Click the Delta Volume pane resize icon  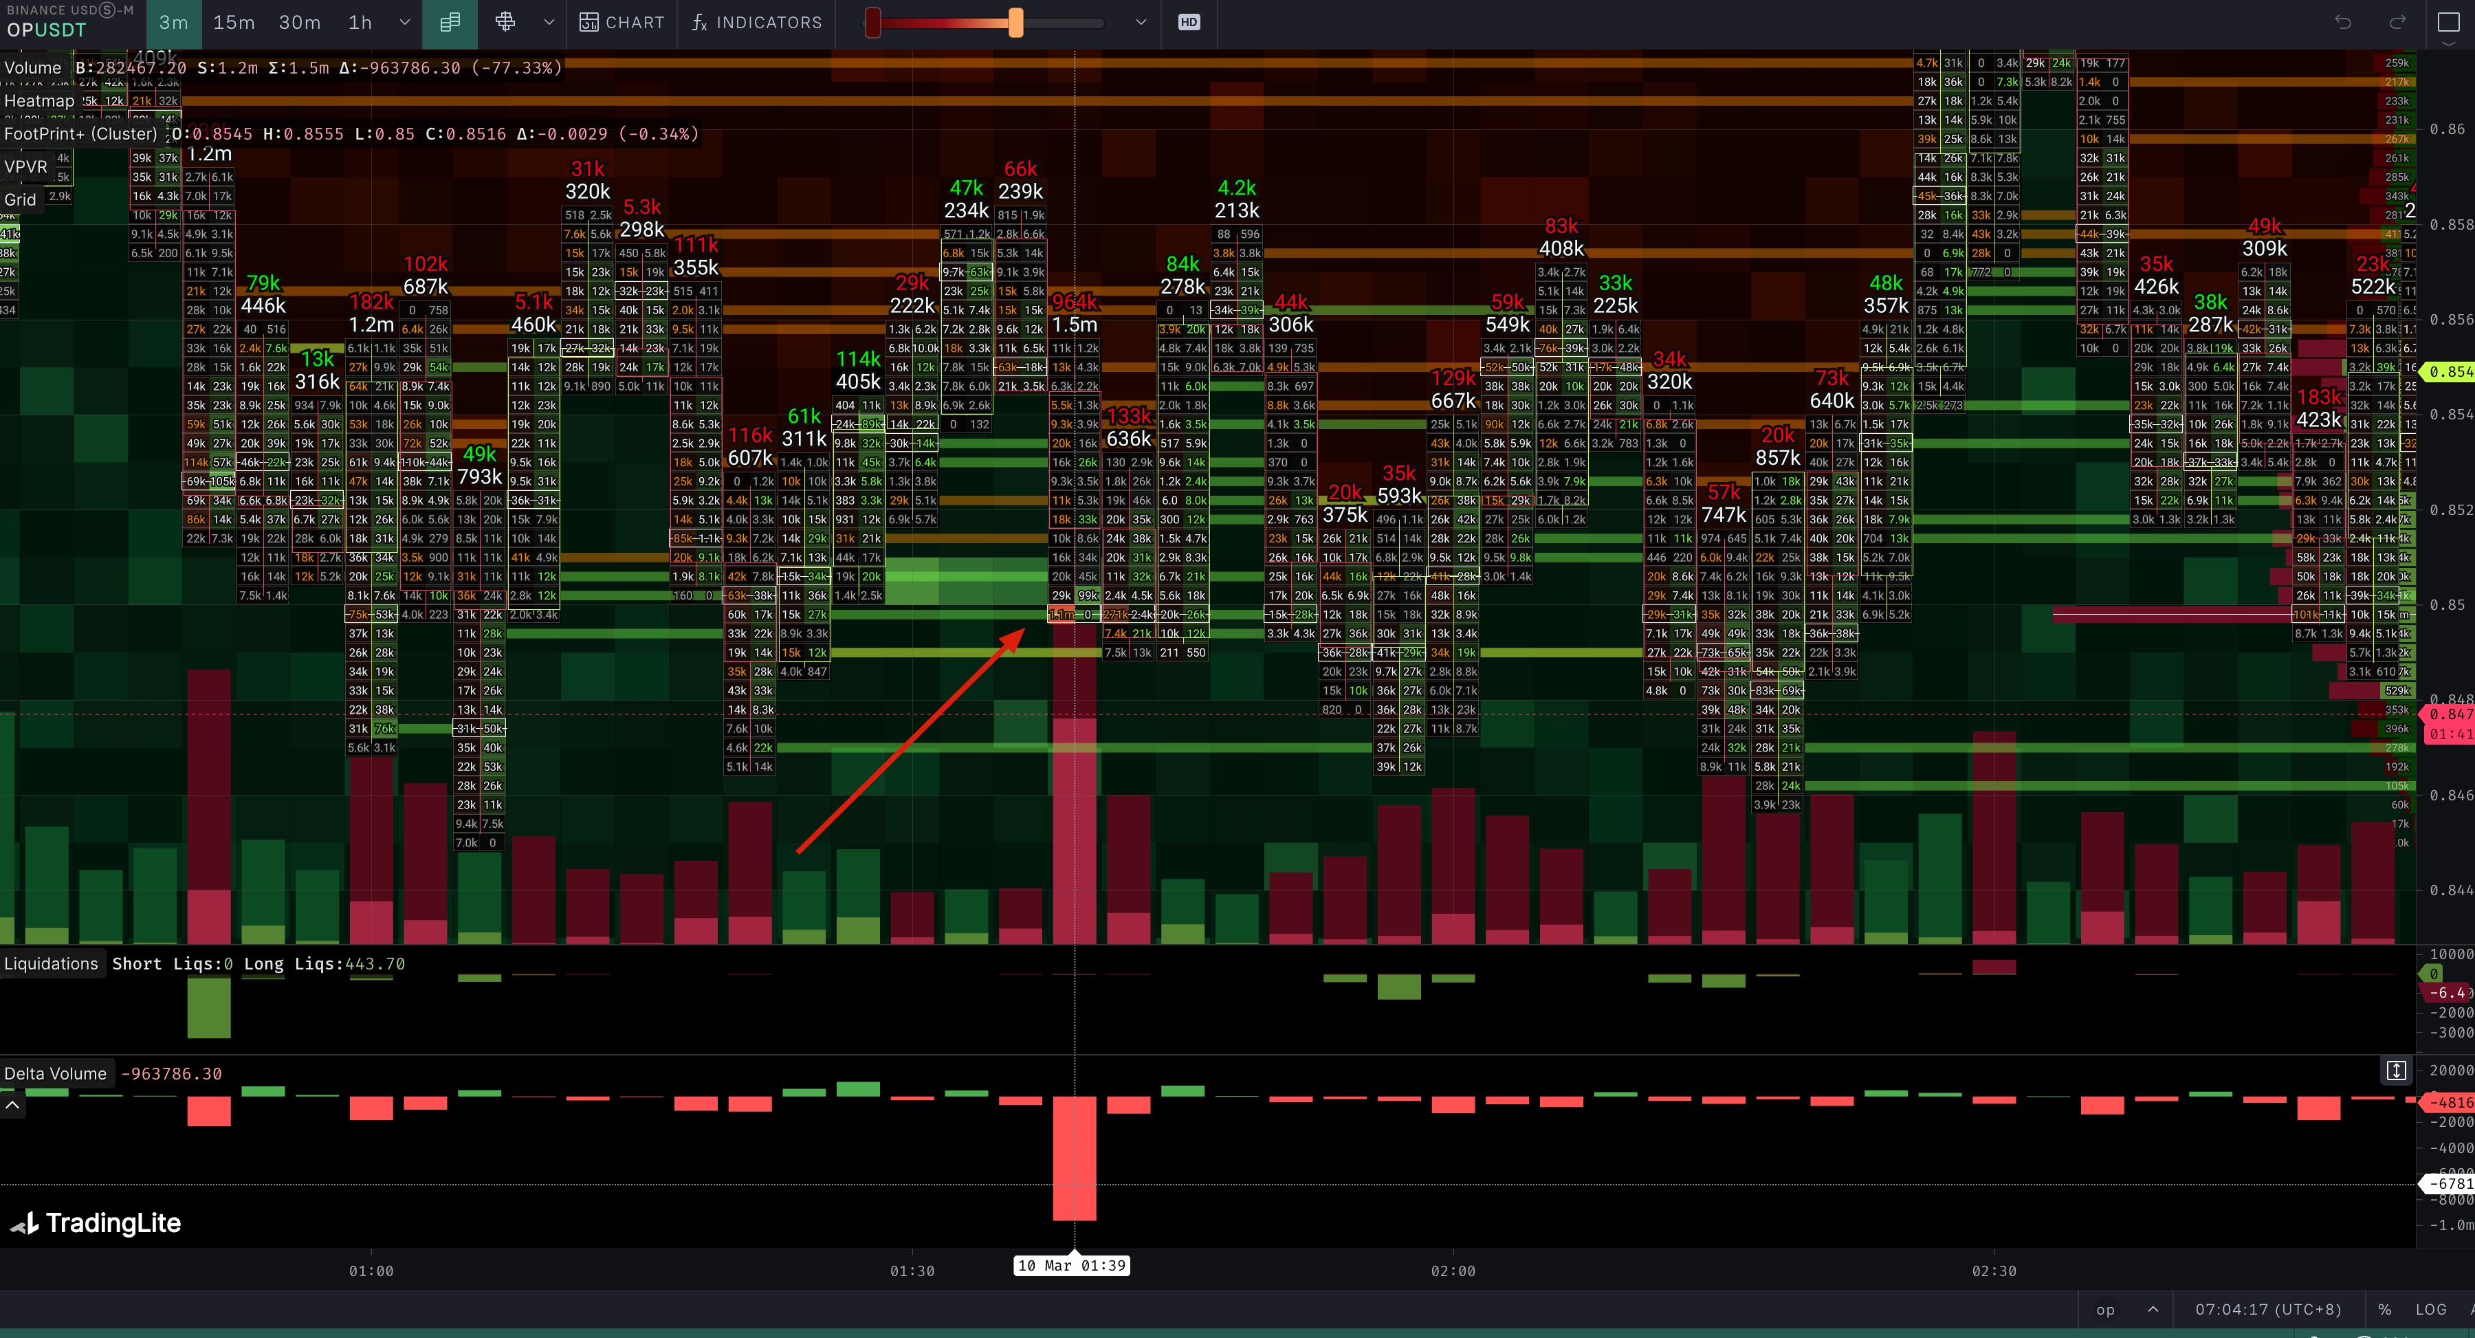(x=2396, y=1071)
